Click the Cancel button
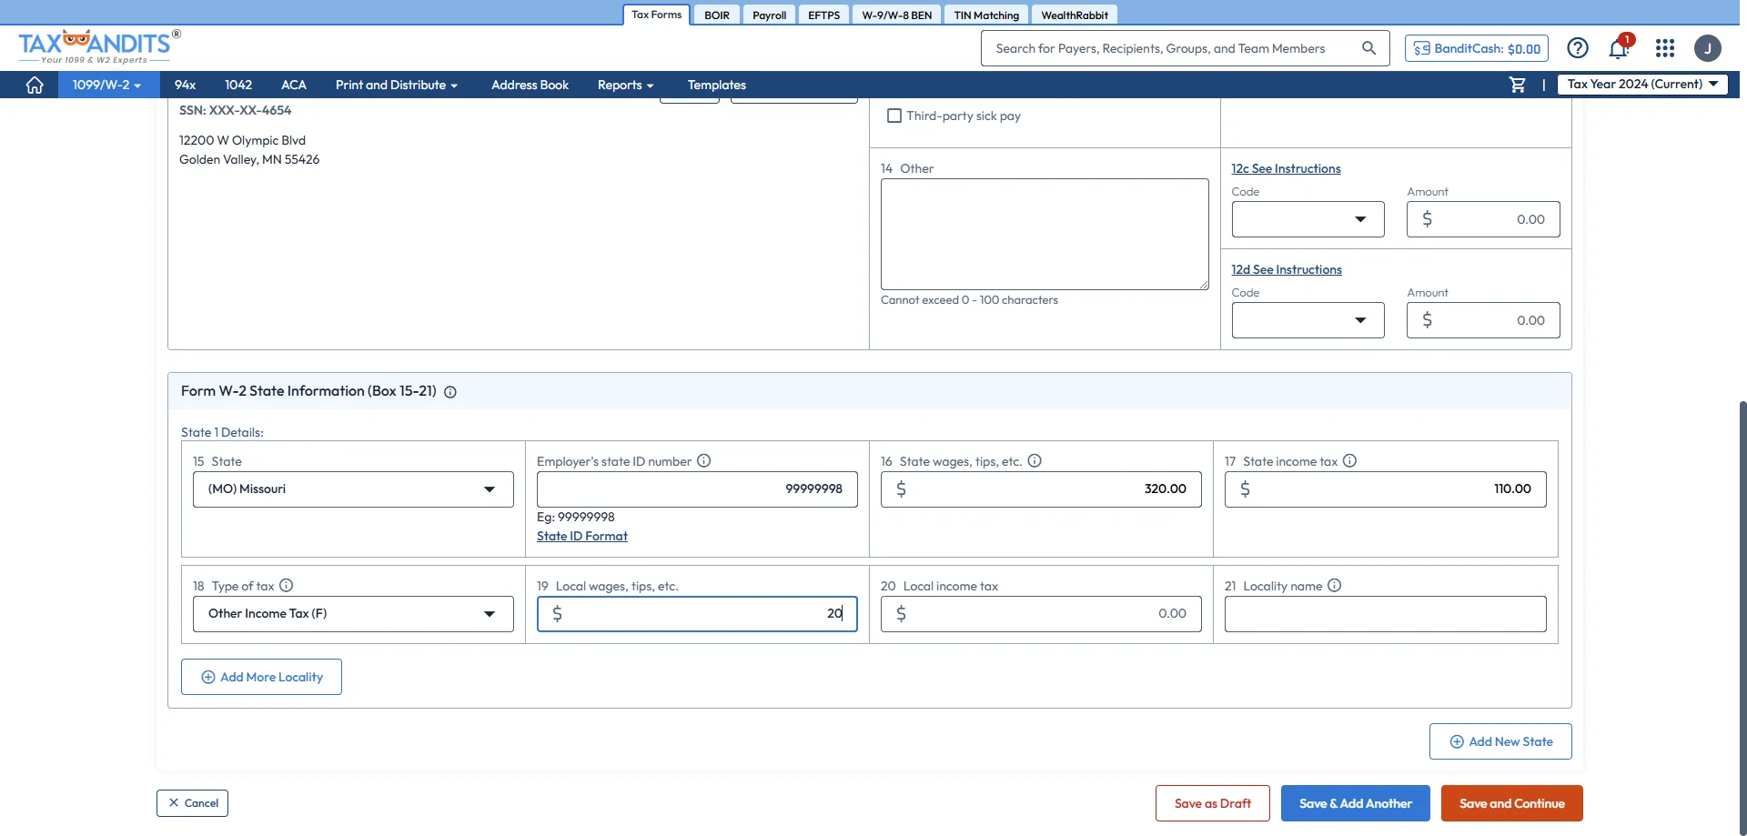This screenshot has width=1747, height=836. click(x=192, y=803)
